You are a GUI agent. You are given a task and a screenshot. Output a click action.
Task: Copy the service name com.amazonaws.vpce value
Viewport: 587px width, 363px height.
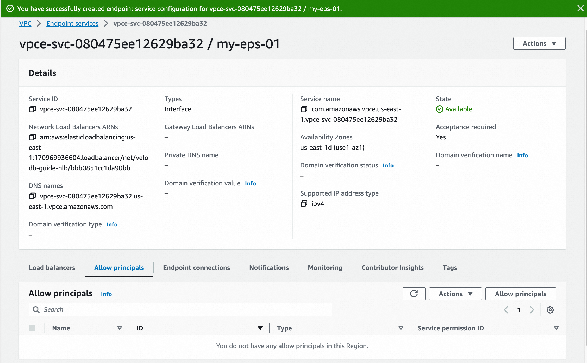304,109
